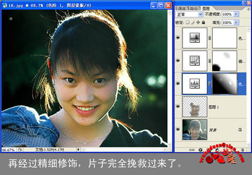This screenshot has width=252, height=175.
Task: Switch to the 路径 tab
Action: (194, 8)
